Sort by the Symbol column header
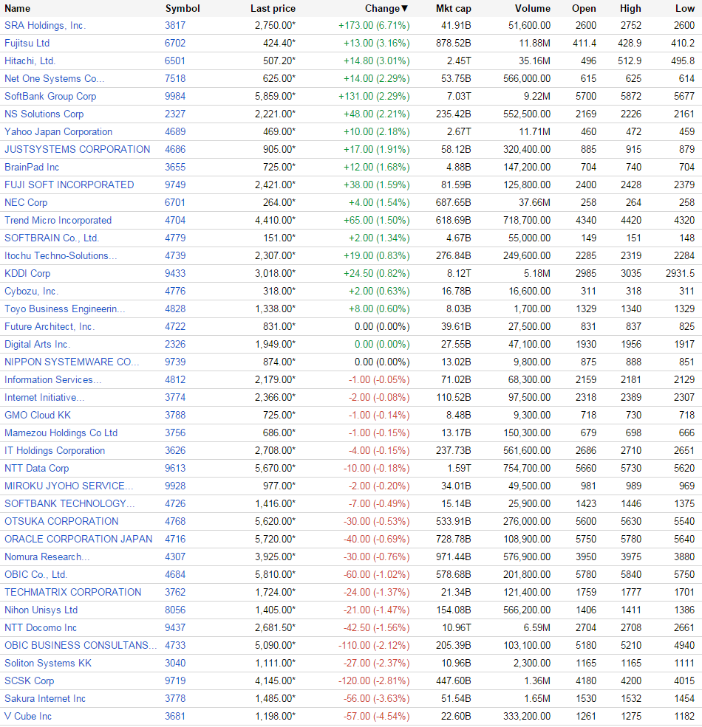Image resolution: width=702 pixels, height=727 pixels. point(183,8)
